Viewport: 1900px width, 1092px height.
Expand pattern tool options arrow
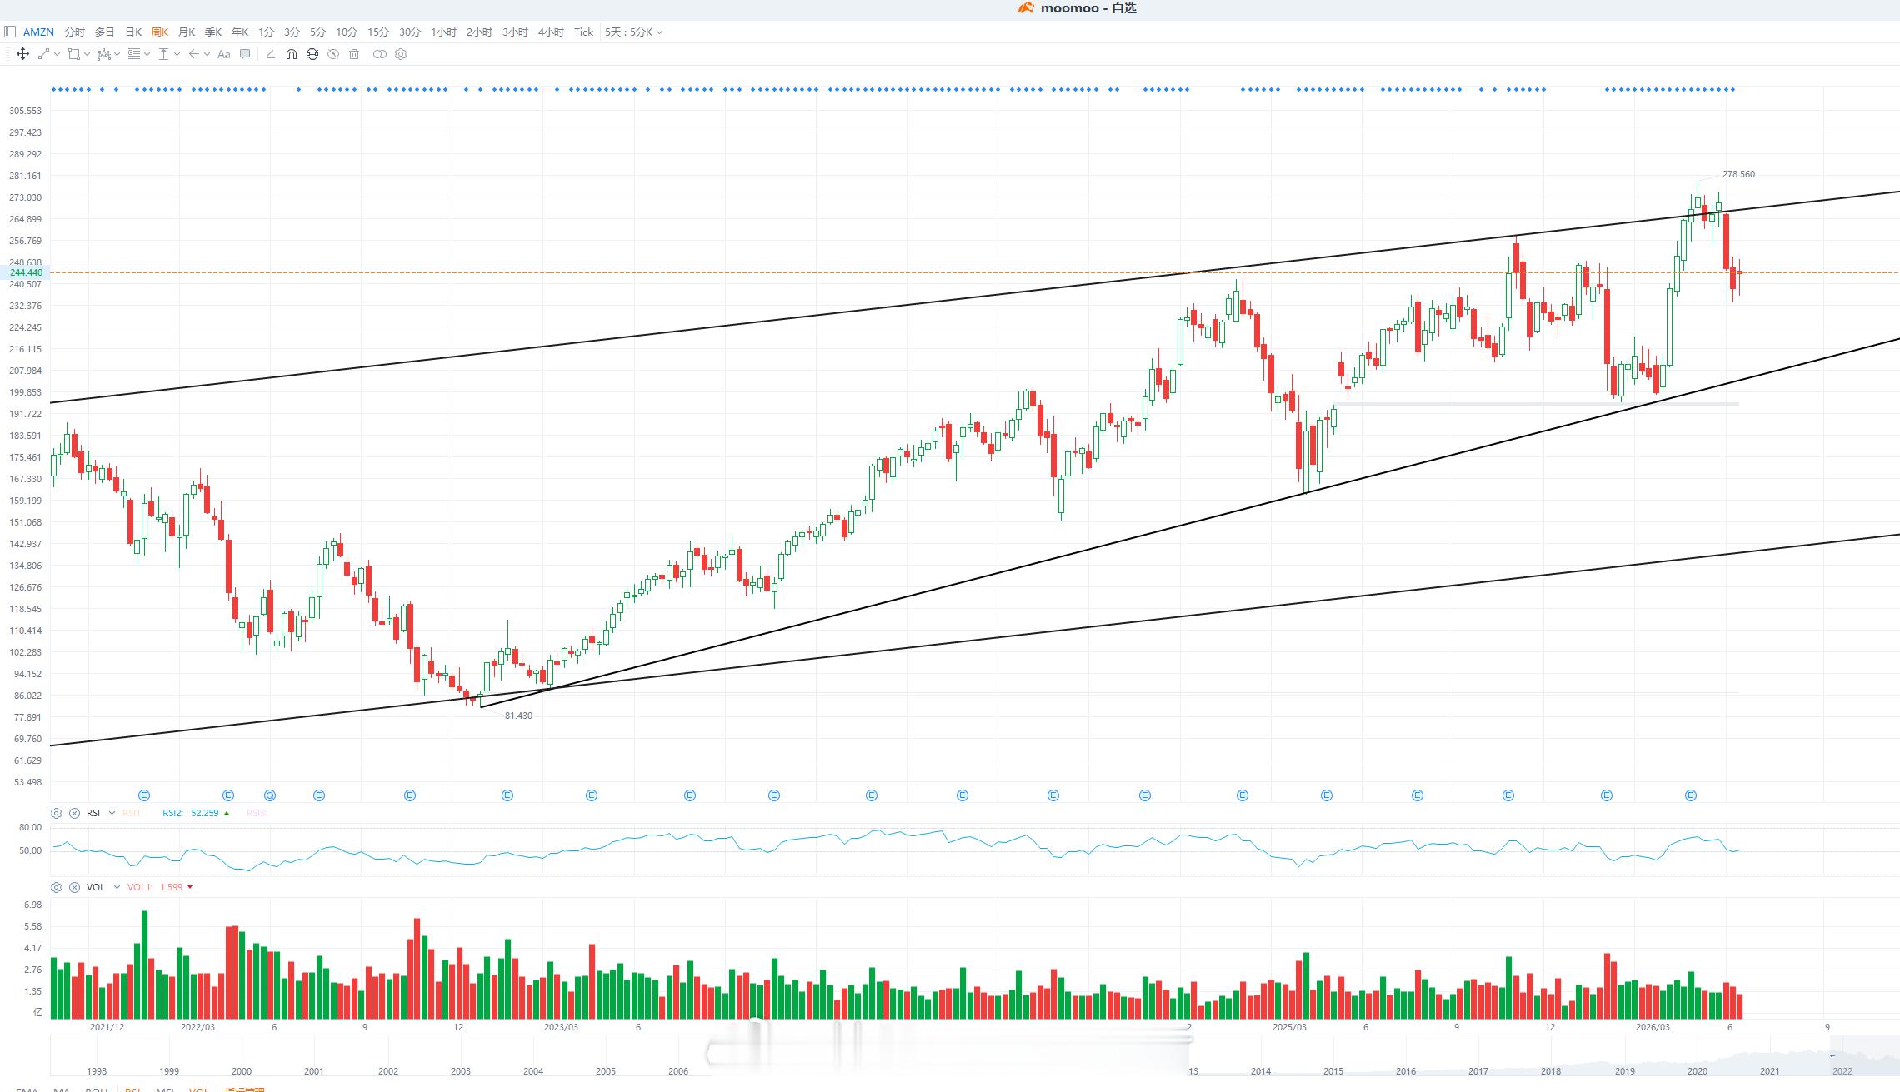pyautogui.click(x=117, y=54)
